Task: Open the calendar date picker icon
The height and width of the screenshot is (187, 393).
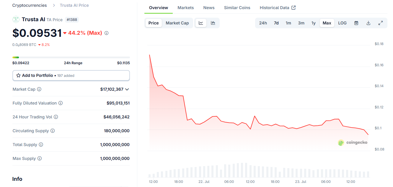Action: [x=356, y=23]
